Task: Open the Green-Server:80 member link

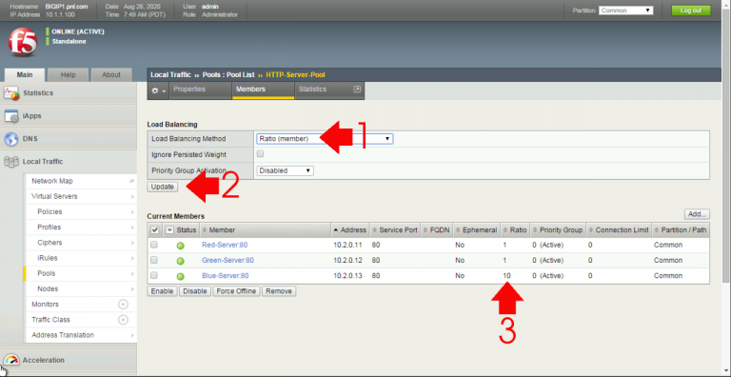Action: [x=227, y=260]
